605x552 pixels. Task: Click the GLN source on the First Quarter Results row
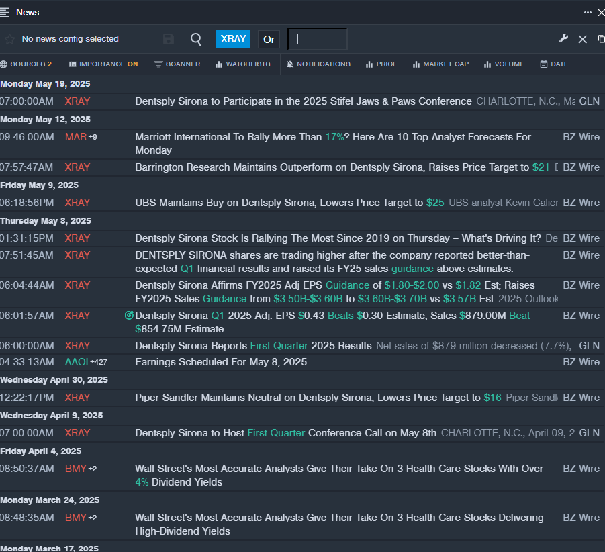(589, 346)
